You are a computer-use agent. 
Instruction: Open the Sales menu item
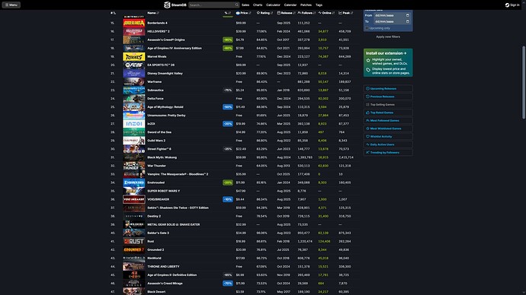(x=245, y=5)
